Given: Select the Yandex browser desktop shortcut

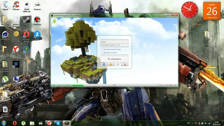Looking at the screenshot, I should click(16, 50).
